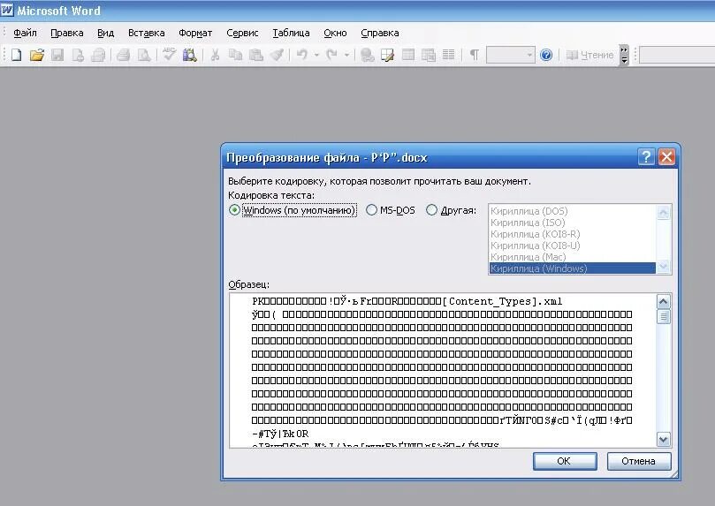Click the dialog's question mark help button

click(x=646, y=157)
